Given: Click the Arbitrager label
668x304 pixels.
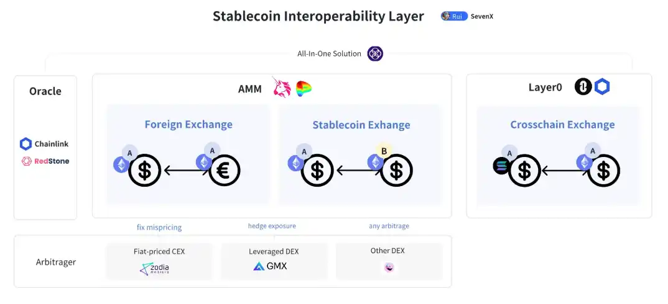Looking at the screenshot, I should click(x=56, y=262).
